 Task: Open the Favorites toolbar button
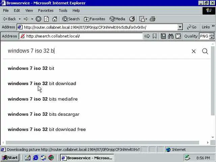point(94,19)
